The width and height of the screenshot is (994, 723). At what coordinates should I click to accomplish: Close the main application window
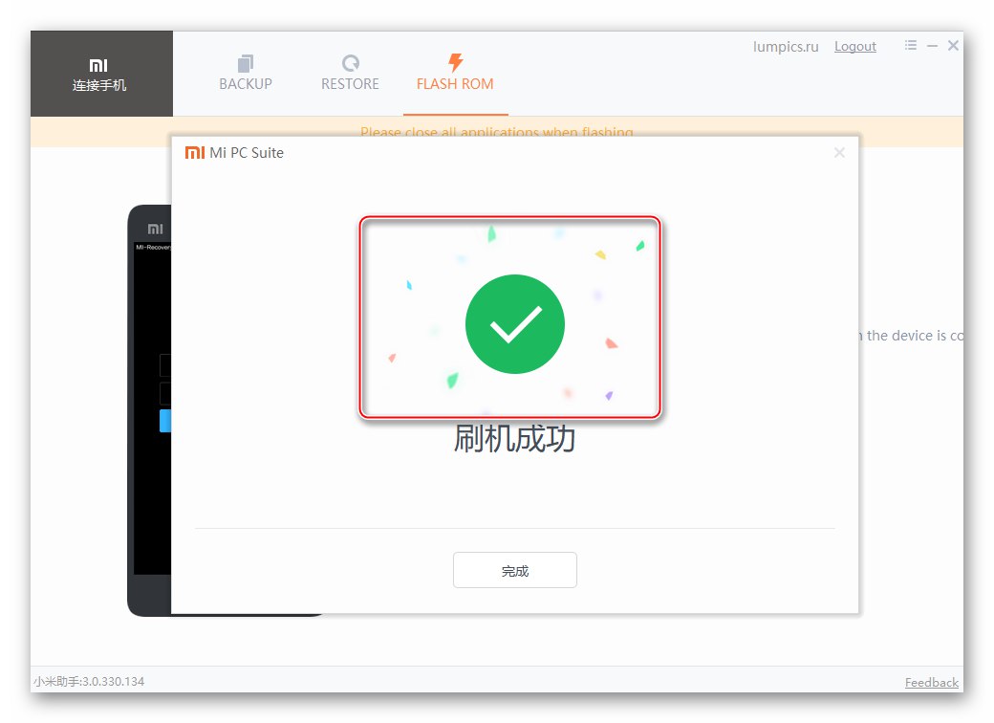pyautogui.click(x=953, y=45)
